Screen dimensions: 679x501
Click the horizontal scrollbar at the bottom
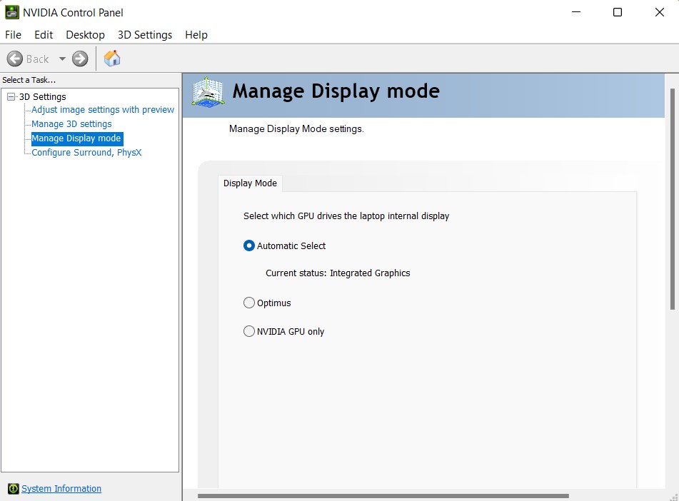(383, 496)
